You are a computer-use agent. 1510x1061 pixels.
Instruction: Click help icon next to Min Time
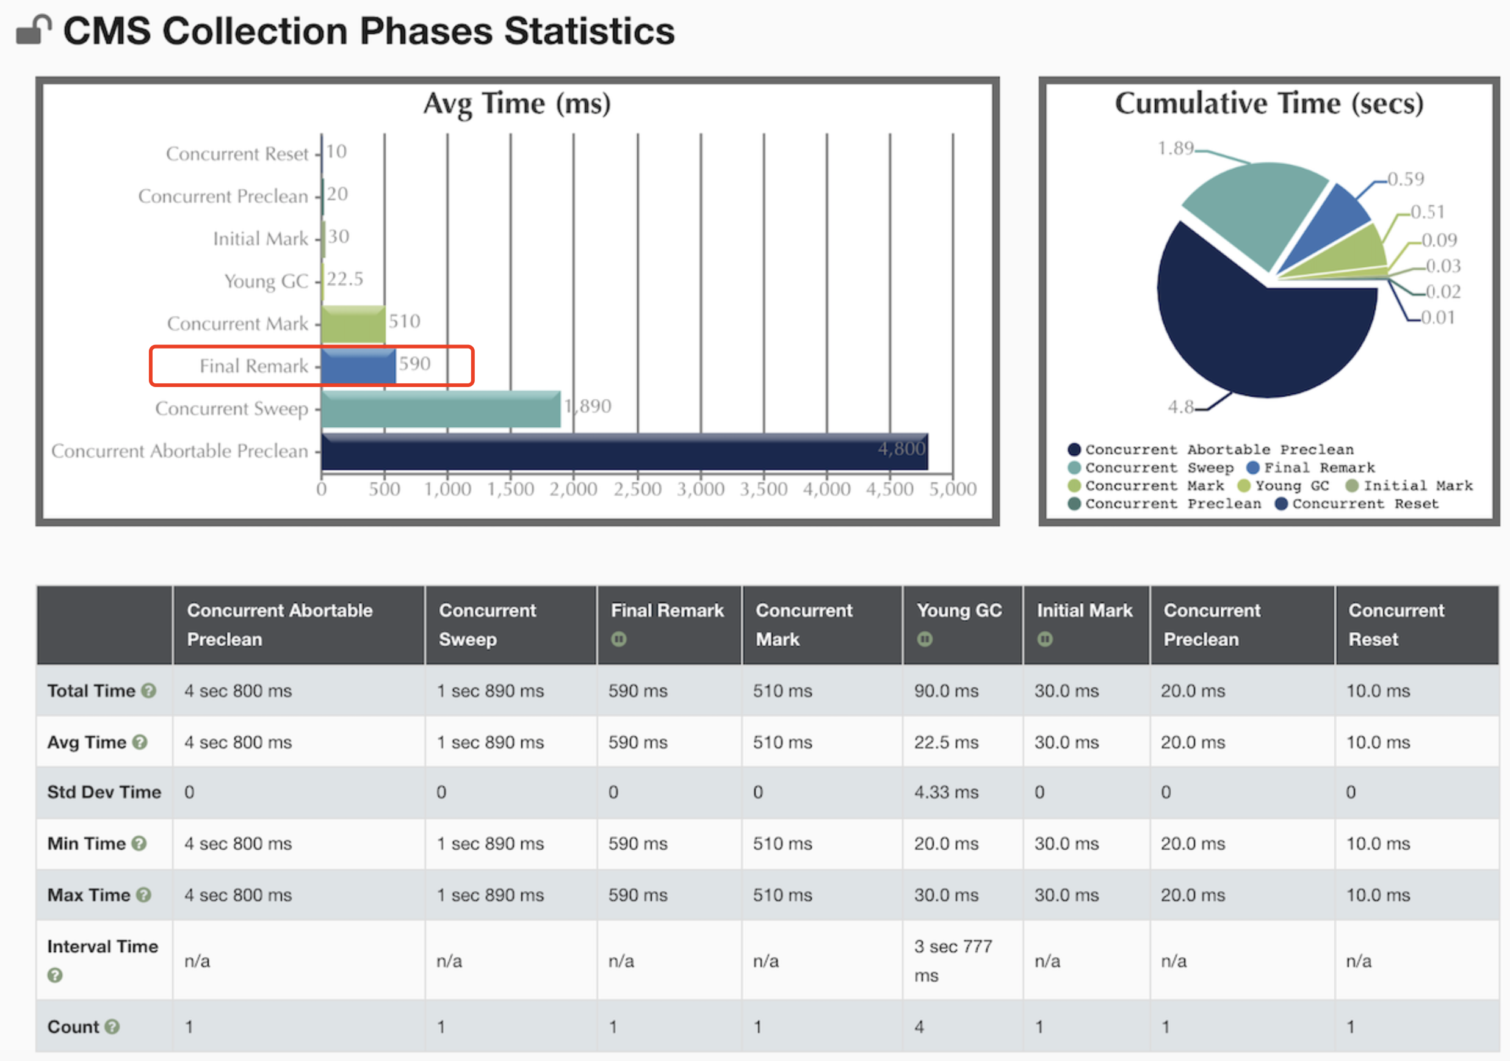(139, 843)
